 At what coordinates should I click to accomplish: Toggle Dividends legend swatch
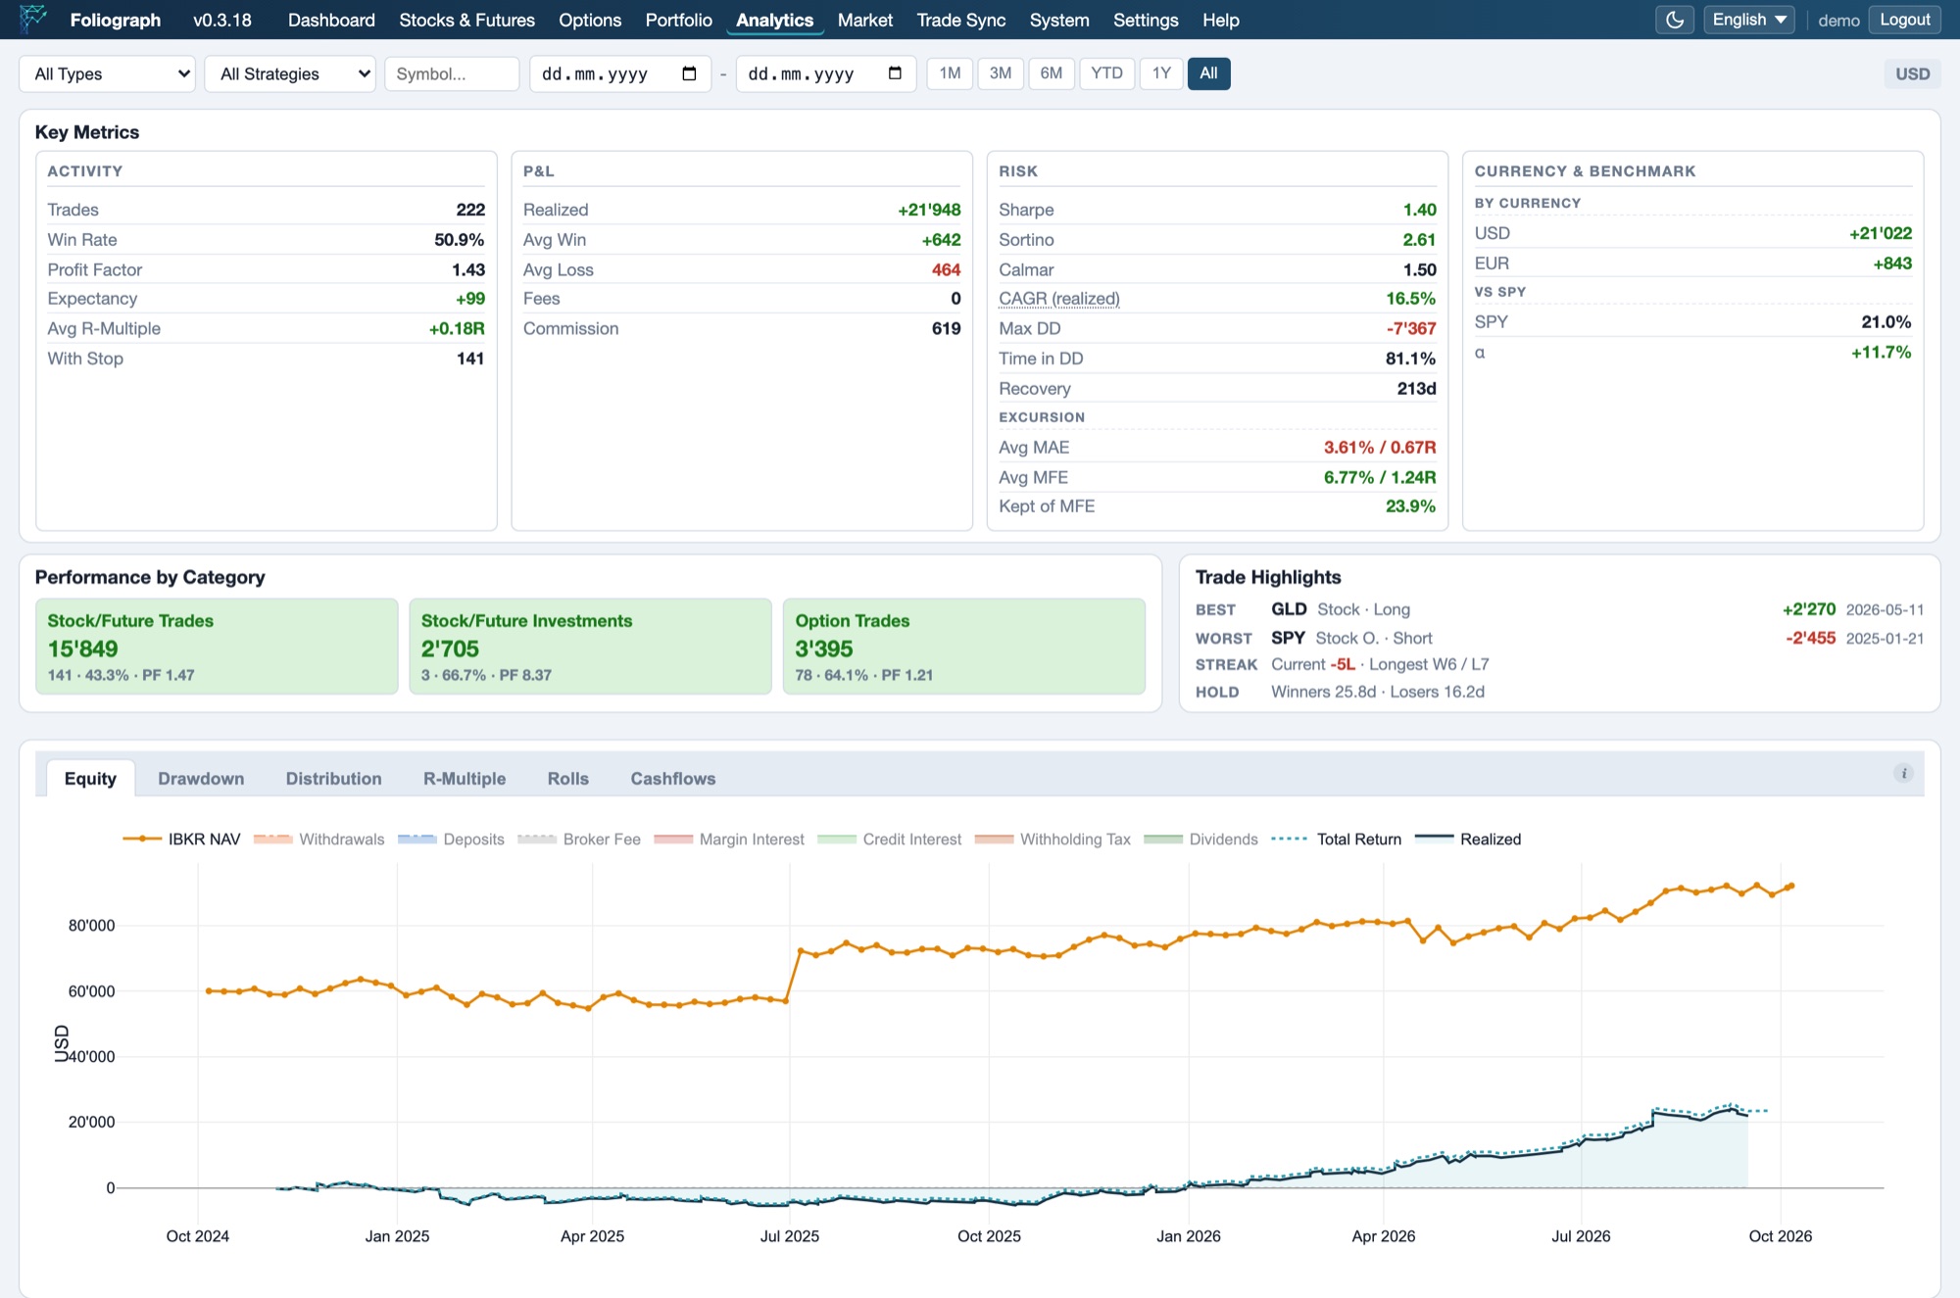1163,839
